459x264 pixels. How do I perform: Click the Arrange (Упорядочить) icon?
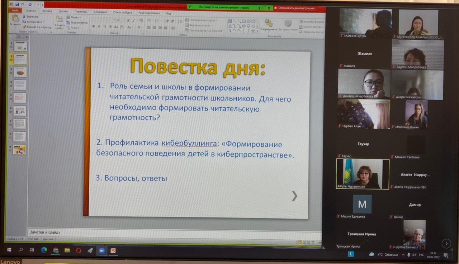click(269, 24)
